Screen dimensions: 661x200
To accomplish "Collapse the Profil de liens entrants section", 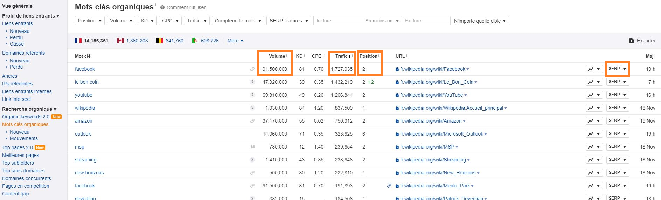I will [30, 16].
